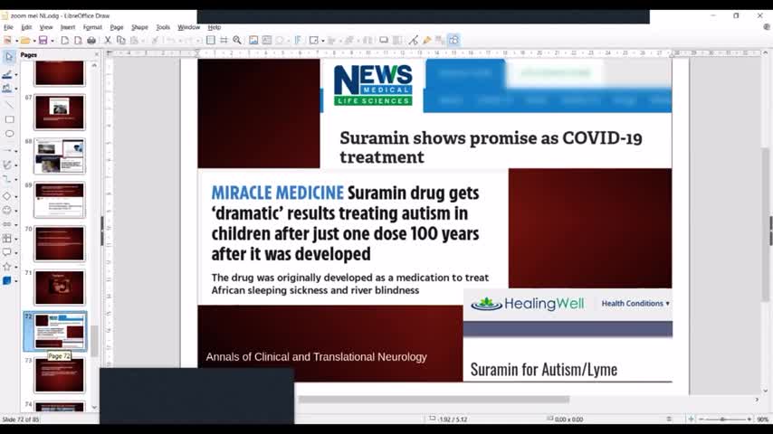
Task: Expand the Transformations dropdown arrow
Action: pyautogui.click(x=323, y=41)
